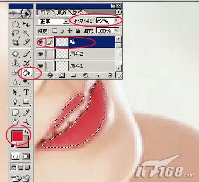Open the 填充 fill percentage arrow

tap(116, 30)
